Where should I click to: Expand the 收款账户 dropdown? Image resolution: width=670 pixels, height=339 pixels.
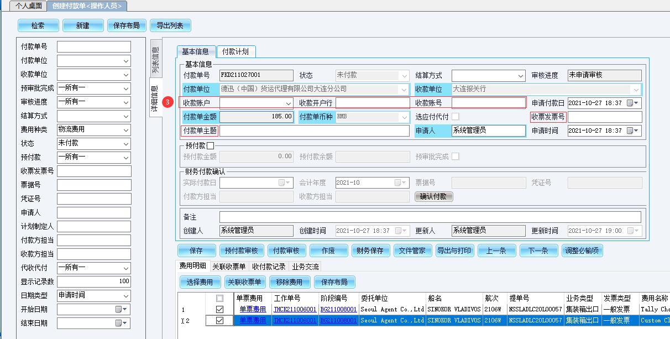point(289,103)
